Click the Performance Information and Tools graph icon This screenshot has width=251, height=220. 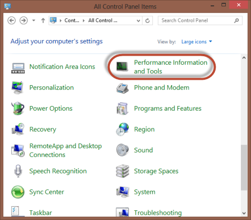(122, 66)
